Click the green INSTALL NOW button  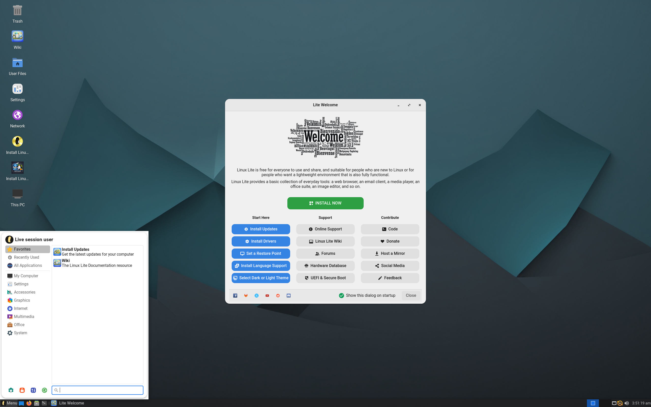coord(325,203)
